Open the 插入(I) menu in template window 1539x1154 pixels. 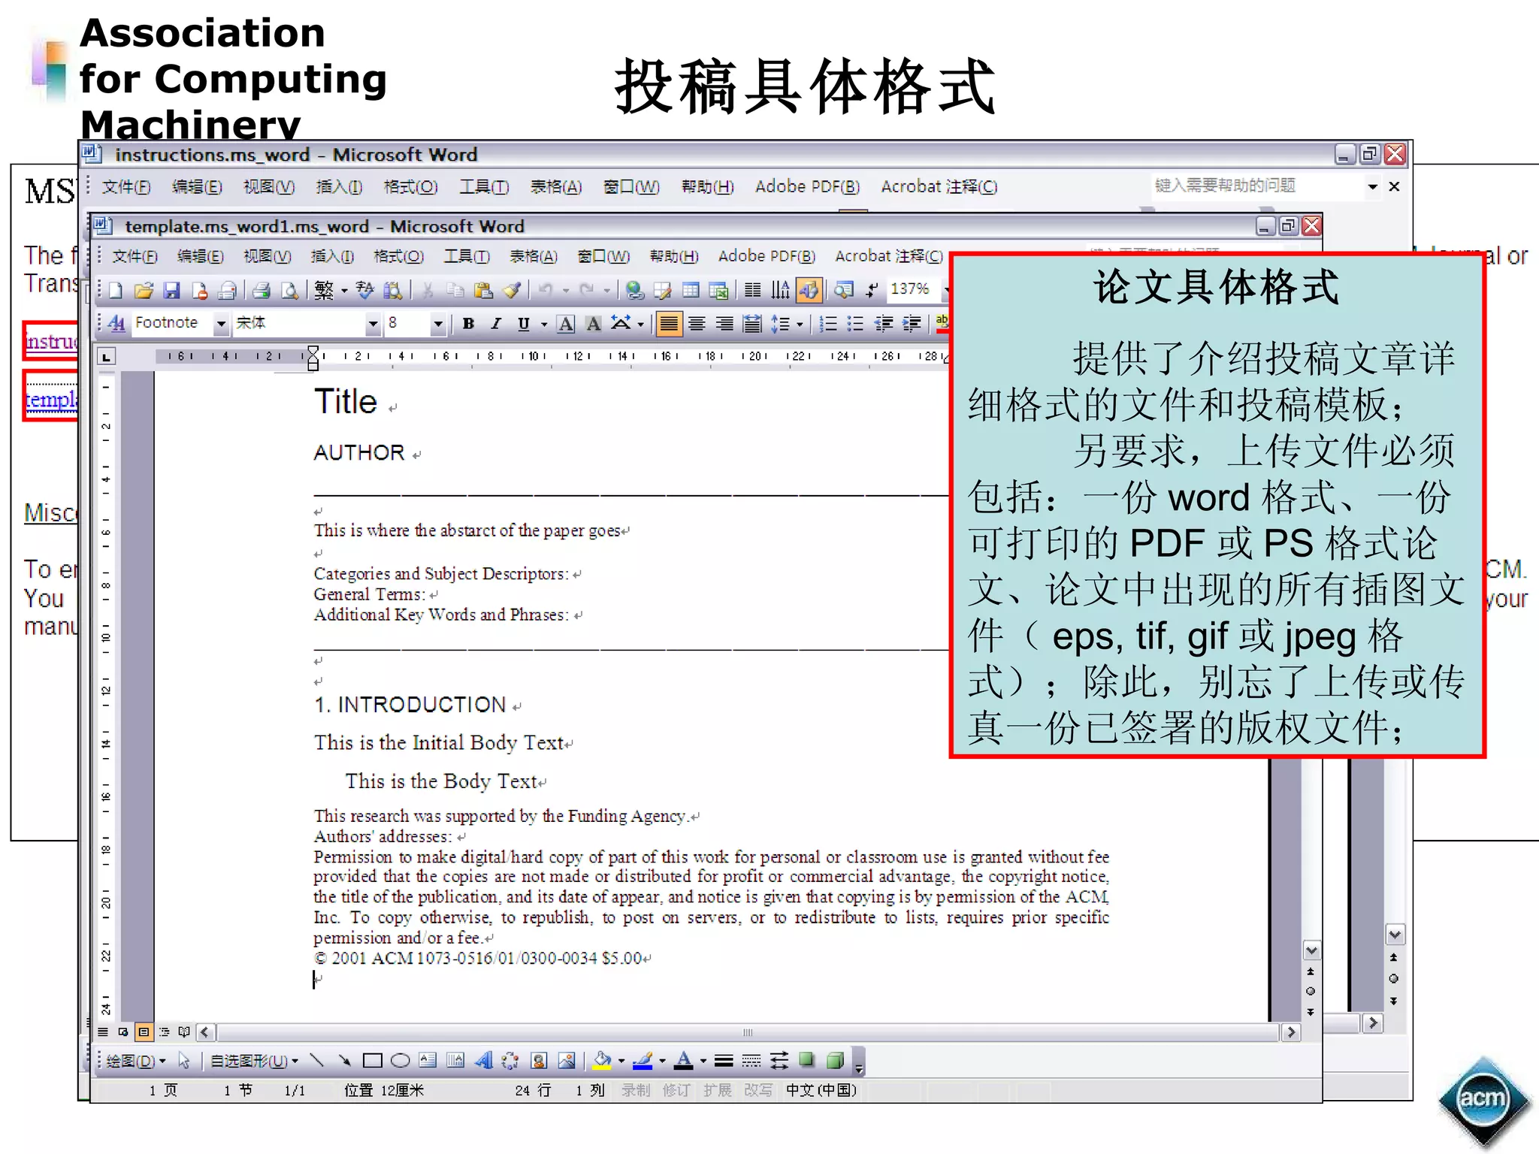(331, 257)
